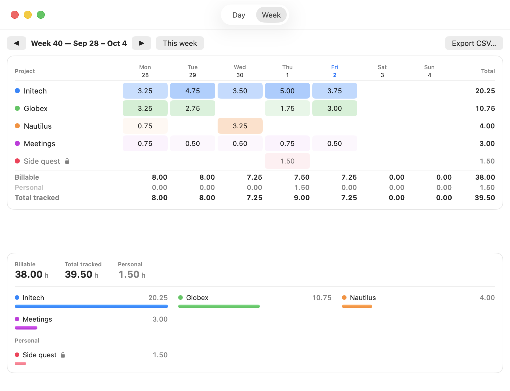Click the purple Meetings dot in the table
Image resolution: width=510 pixels, height=391 pixels.
(x=17, y=143)
